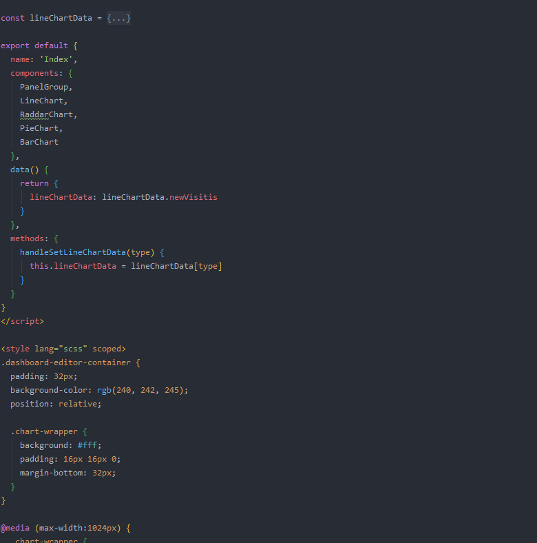Click the 'methods' property key
Screen dimensions: 537x543
(27, 238)
